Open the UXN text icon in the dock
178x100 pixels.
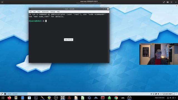[123, 98]
